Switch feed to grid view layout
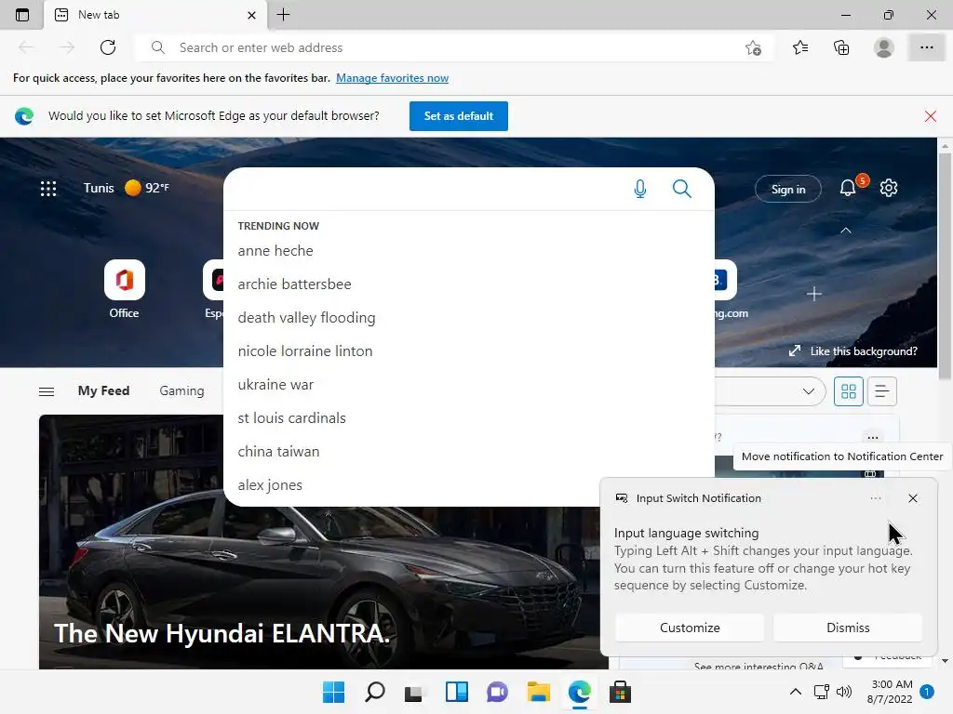 (849, 391)
